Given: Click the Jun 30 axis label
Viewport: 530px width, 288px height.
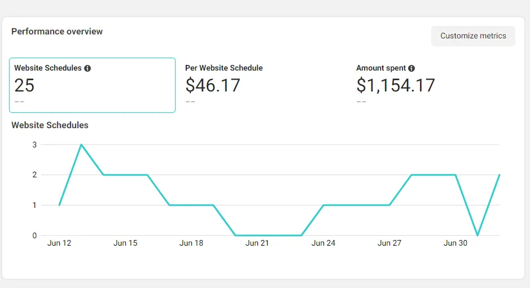Looking at the screenshot, I should pos(455,243).
